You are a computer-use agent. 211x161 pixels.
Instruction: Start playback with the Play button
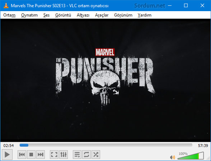[7, 155]
